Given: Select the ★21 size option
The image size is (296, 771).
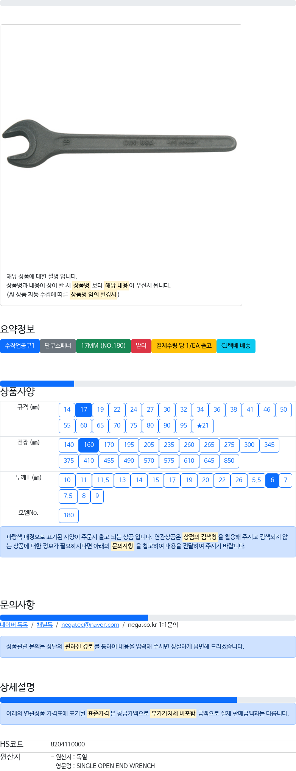Looking at the screenshot, I should pyautogui.click(x=203, y=426).
